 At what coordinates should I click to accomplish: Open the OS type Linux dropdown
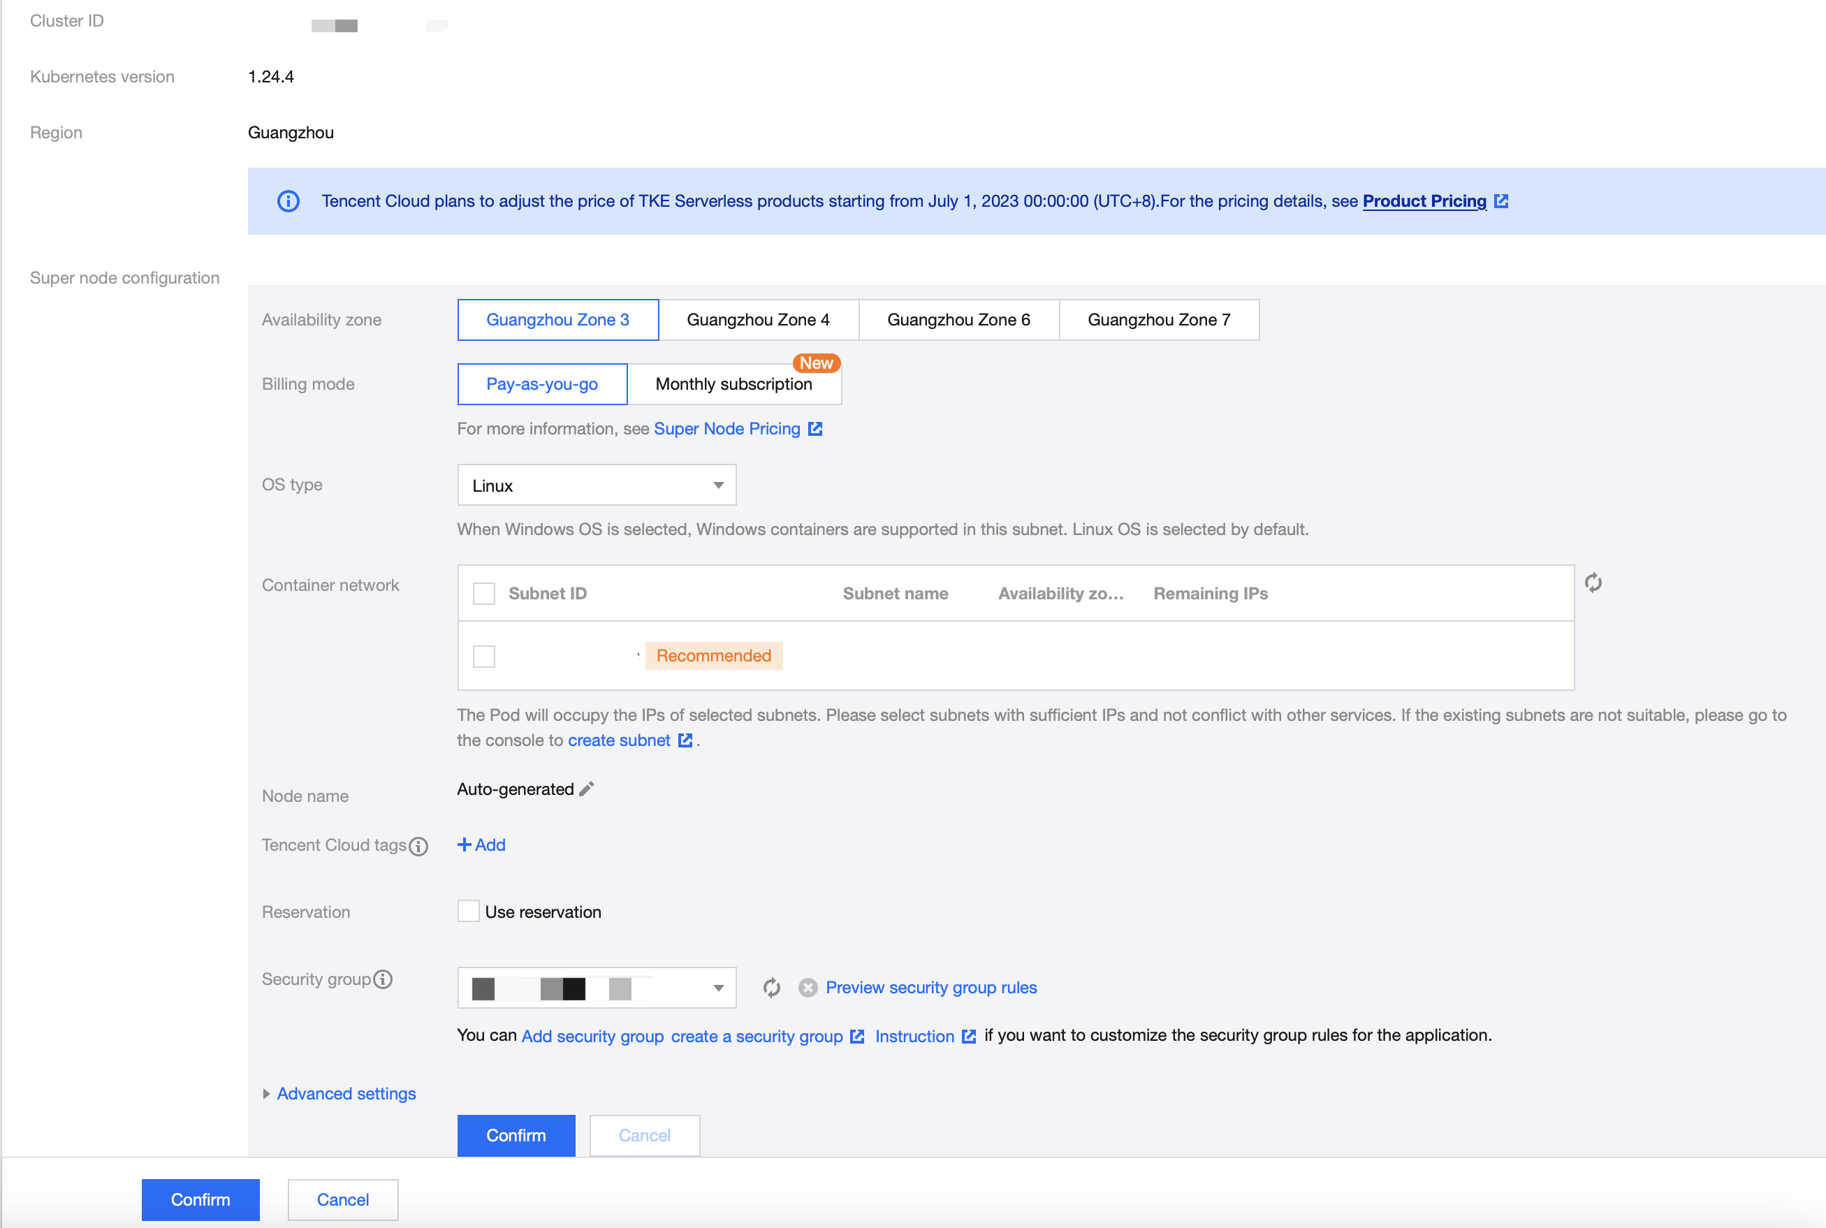point(597,485)
